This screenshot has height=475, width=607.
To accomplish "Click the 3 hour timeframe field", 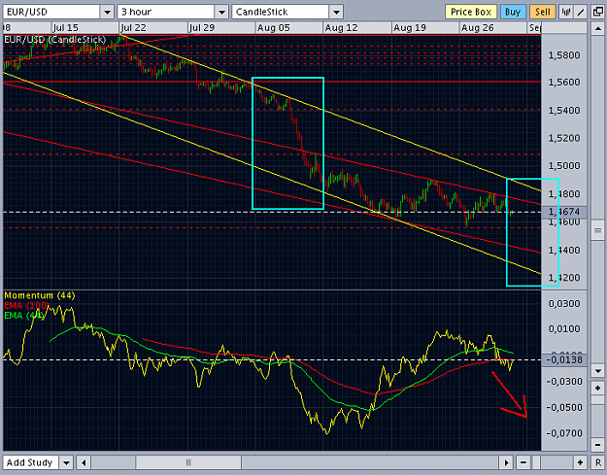I will point(166,12).
